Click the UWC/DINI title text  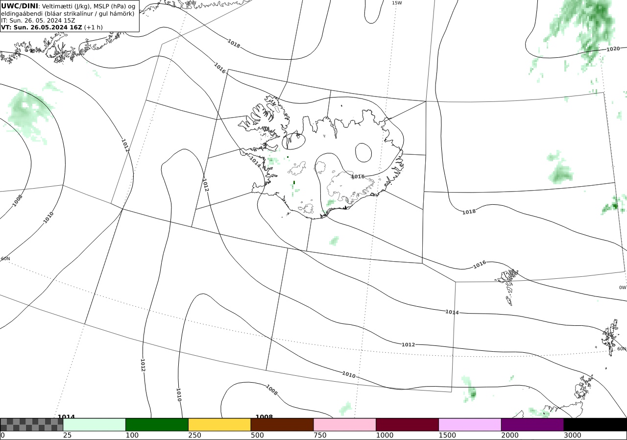coord(19,6)
